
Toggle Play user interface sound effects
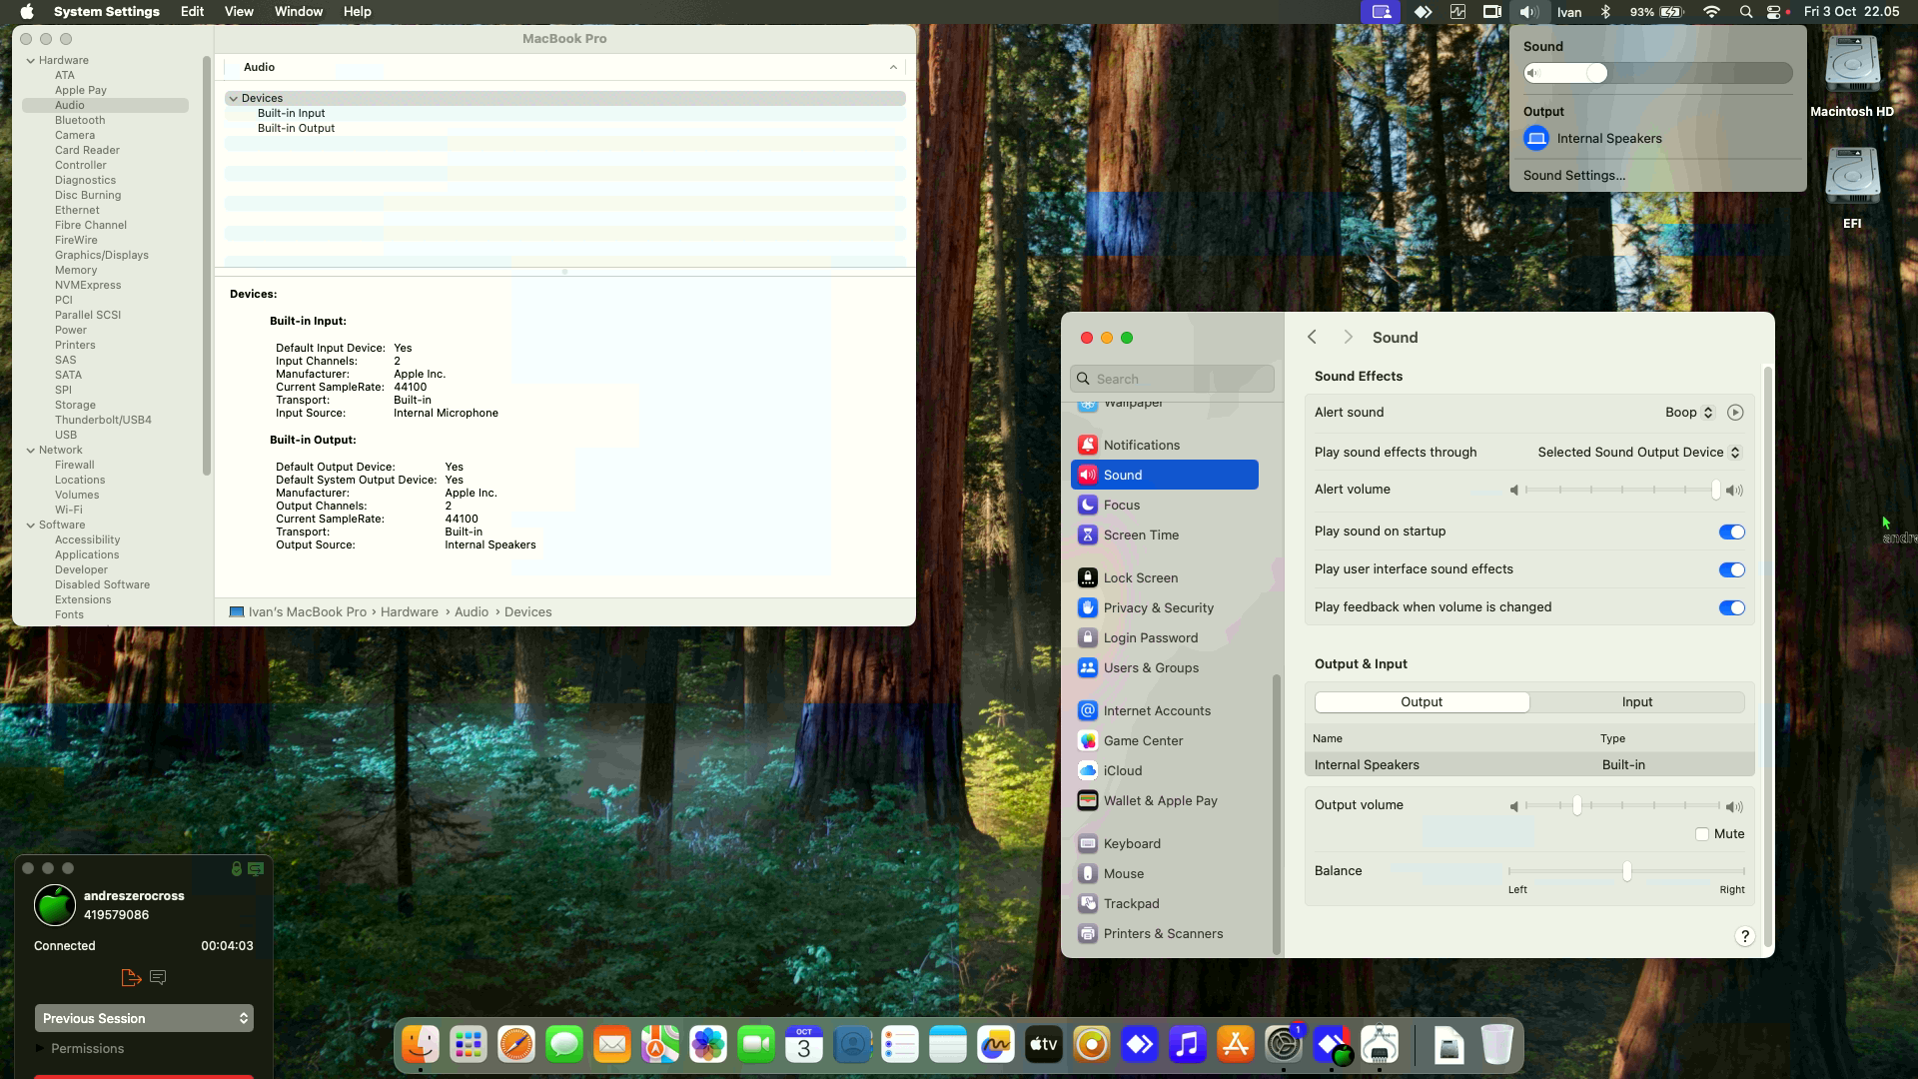click(1732, 569)
